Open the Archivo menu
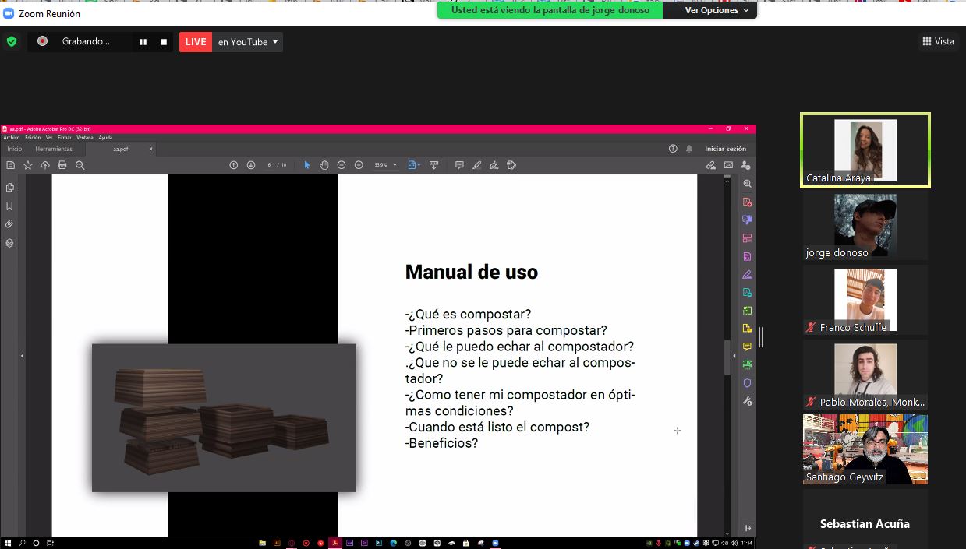The image size is (966, 549). (x=12, y=138)
